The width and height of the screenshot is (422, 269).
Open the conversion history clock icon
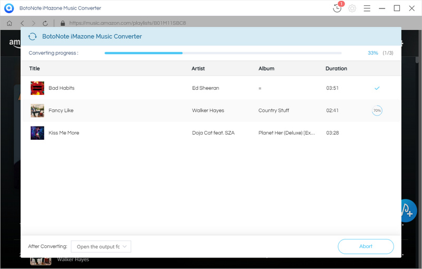click(337, 8)
